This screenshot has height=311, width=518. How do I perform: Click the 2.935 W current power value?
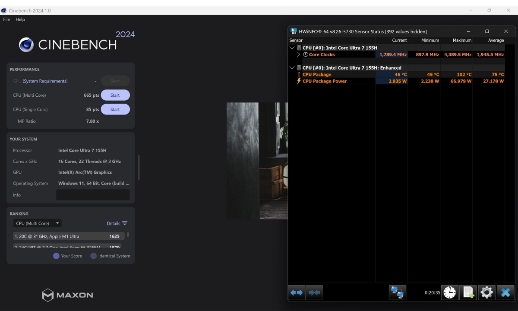398,81
